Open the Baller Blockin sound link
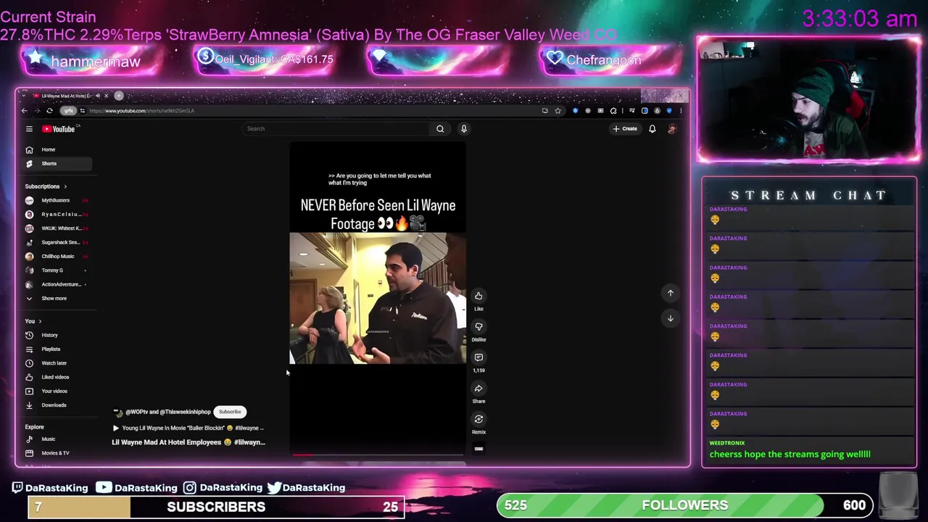928x522 pixels. [188, 428]
